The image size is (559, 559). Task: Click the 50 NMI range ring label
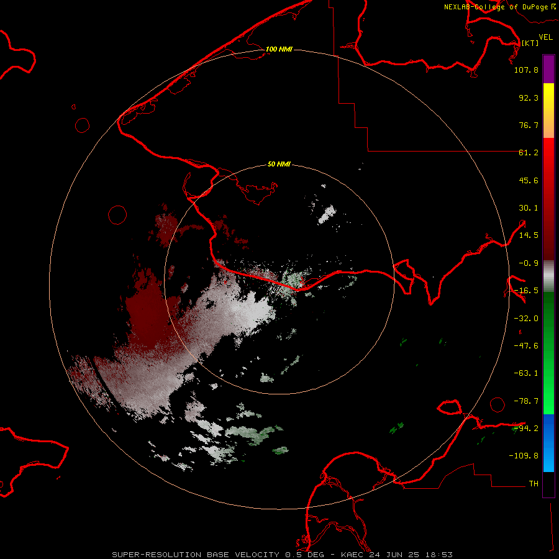[x=279, y=164]
